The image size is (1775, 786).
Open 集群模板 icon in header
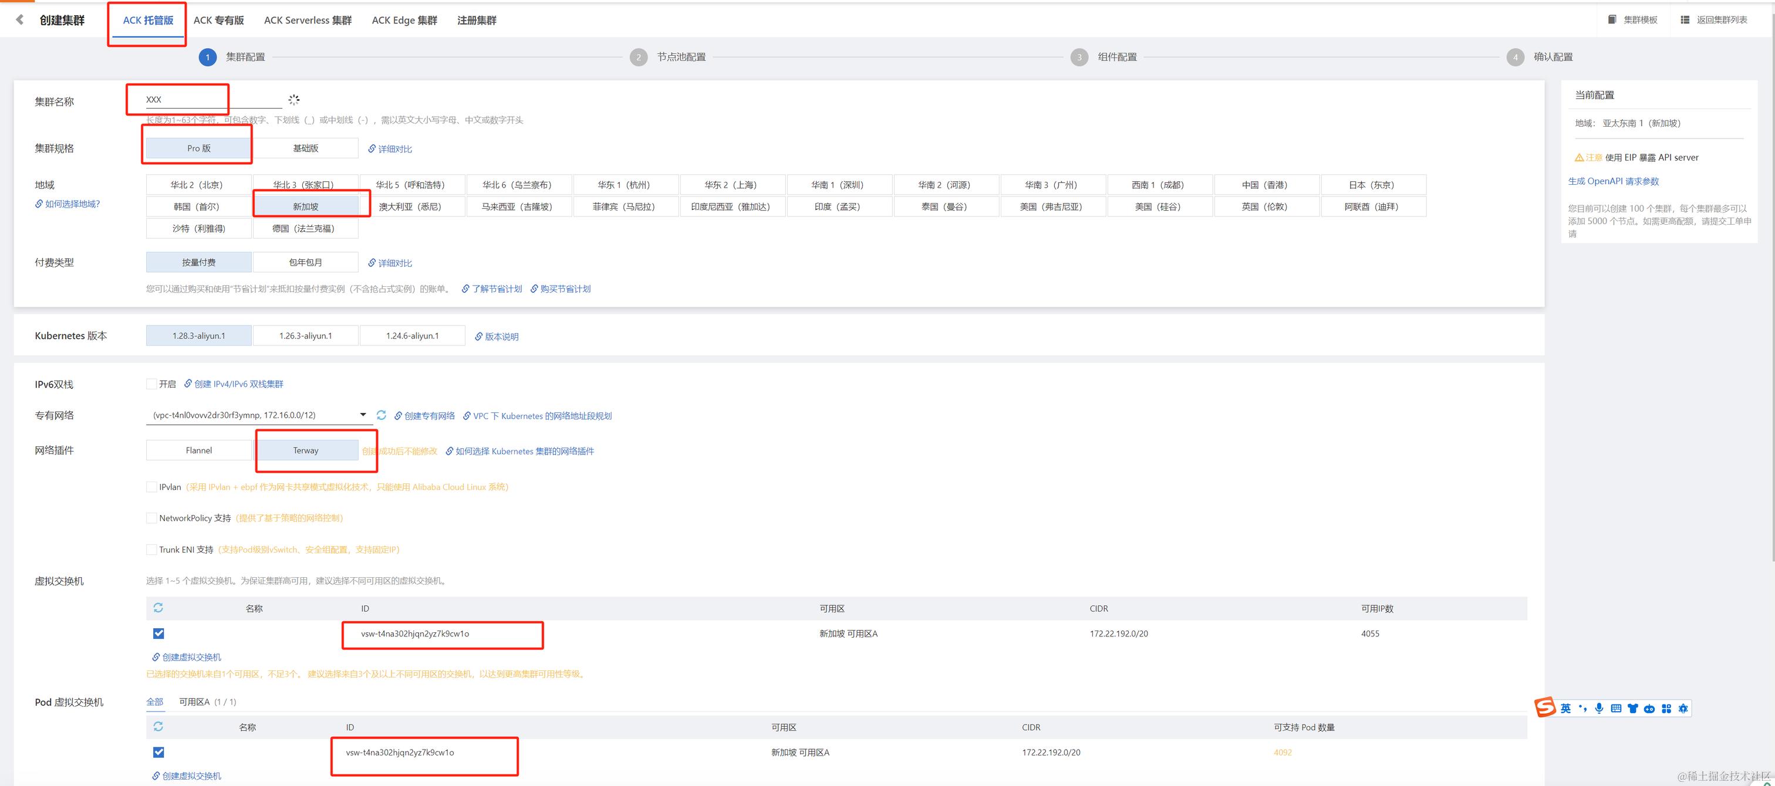click(x=1612, y=20)
